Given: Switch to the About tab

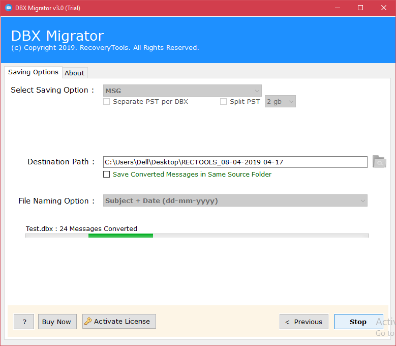Looking at the screenshot, I should pyautogui.click(x=75, y=73).
